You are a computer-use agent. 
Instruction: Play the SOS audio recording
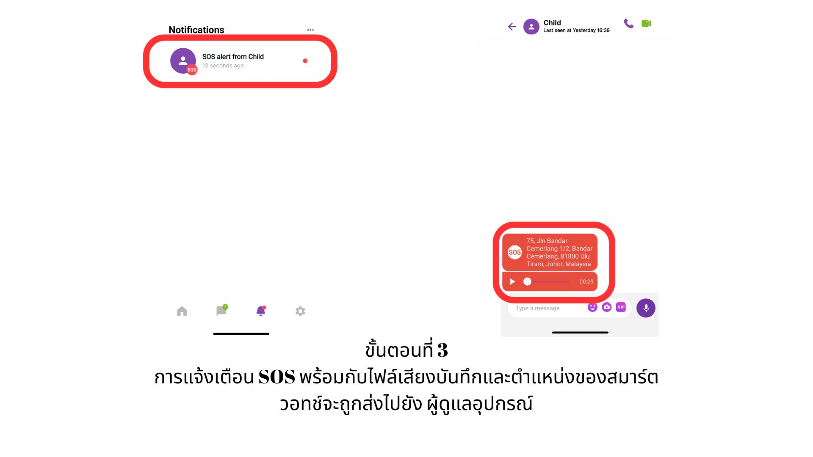point(512,282)
